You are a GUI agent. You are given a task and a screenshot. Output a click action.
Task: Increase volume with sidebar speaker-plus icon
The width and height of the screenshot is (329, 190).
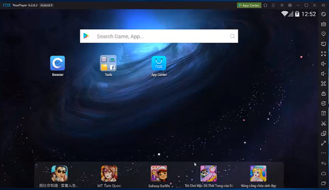324,63
